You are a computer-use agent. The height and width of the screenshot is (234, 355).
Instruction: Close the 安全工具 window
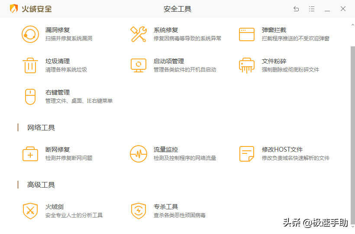coord(343,9)
